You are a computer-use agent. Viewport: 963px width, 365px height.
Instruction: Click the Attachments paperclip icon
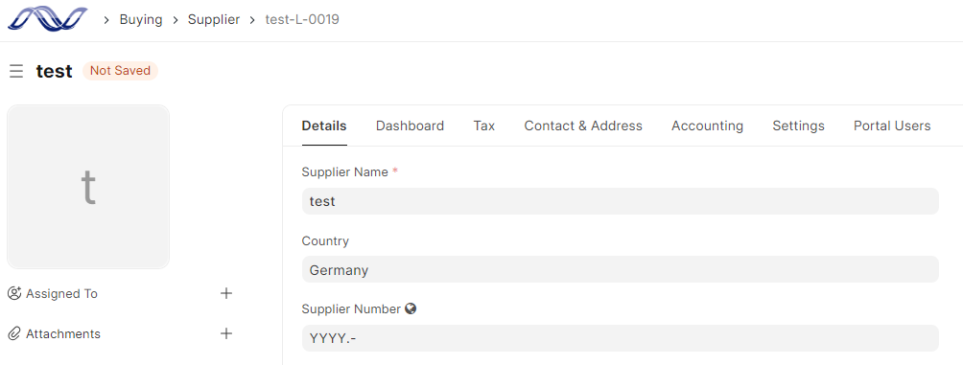pyautogui.click(x=14, y=333)
